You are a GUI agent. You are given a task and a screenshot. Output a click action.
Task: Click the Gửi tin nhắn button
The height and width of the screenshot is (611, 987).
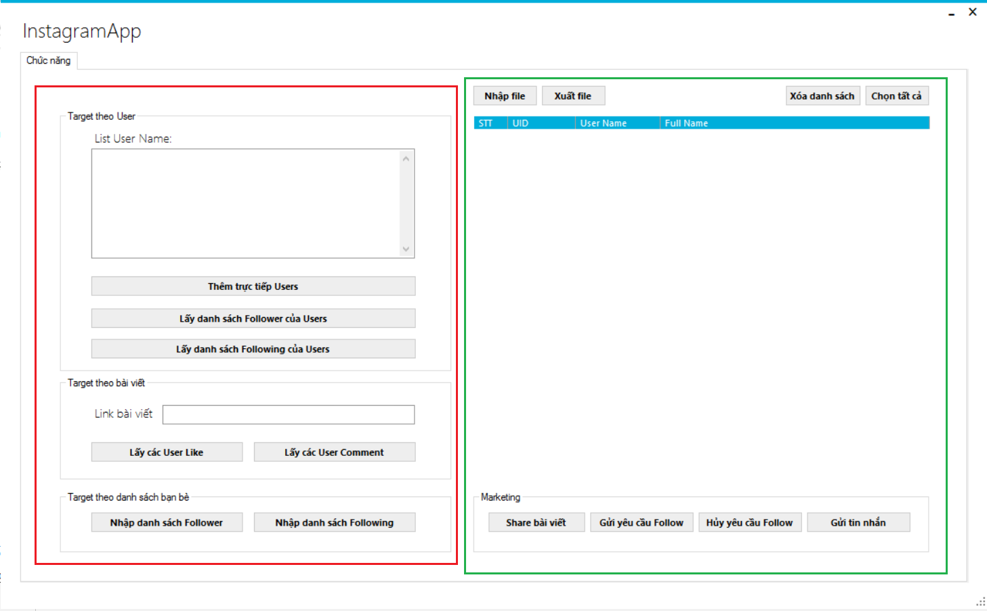click(x=858, y=522)
